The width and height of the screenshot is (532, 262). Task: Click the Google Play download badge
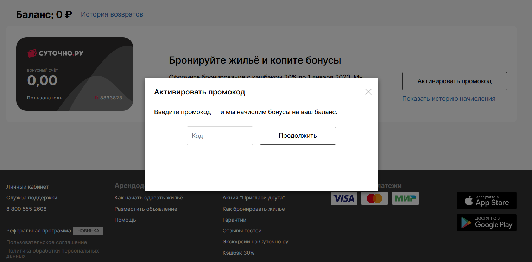click(x=487, y=223)
